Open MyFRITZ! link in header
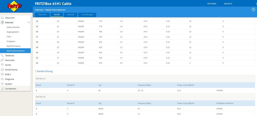The height and width of the screenshot is (116, 257). point(228,4)
